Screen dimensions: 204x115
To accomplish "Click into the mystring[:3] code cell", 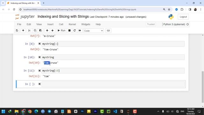I will [113, 71].
